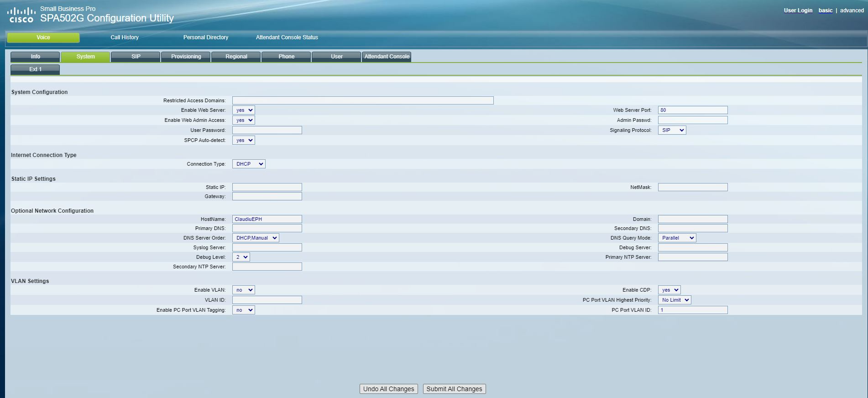This screenshot has width=868, height=398.
Task: Open the Signaling Protocol dropdown
Action: click(x=671, y=130)
